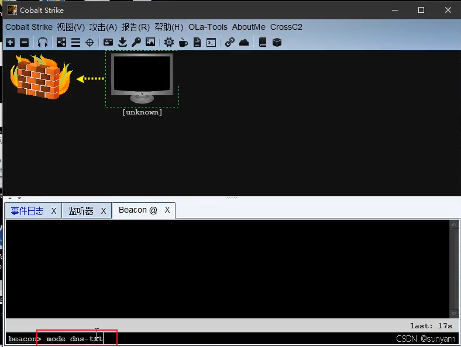Click the new connection plus icon
Viewport: 461px width, 347px height.
pos(11,42)
